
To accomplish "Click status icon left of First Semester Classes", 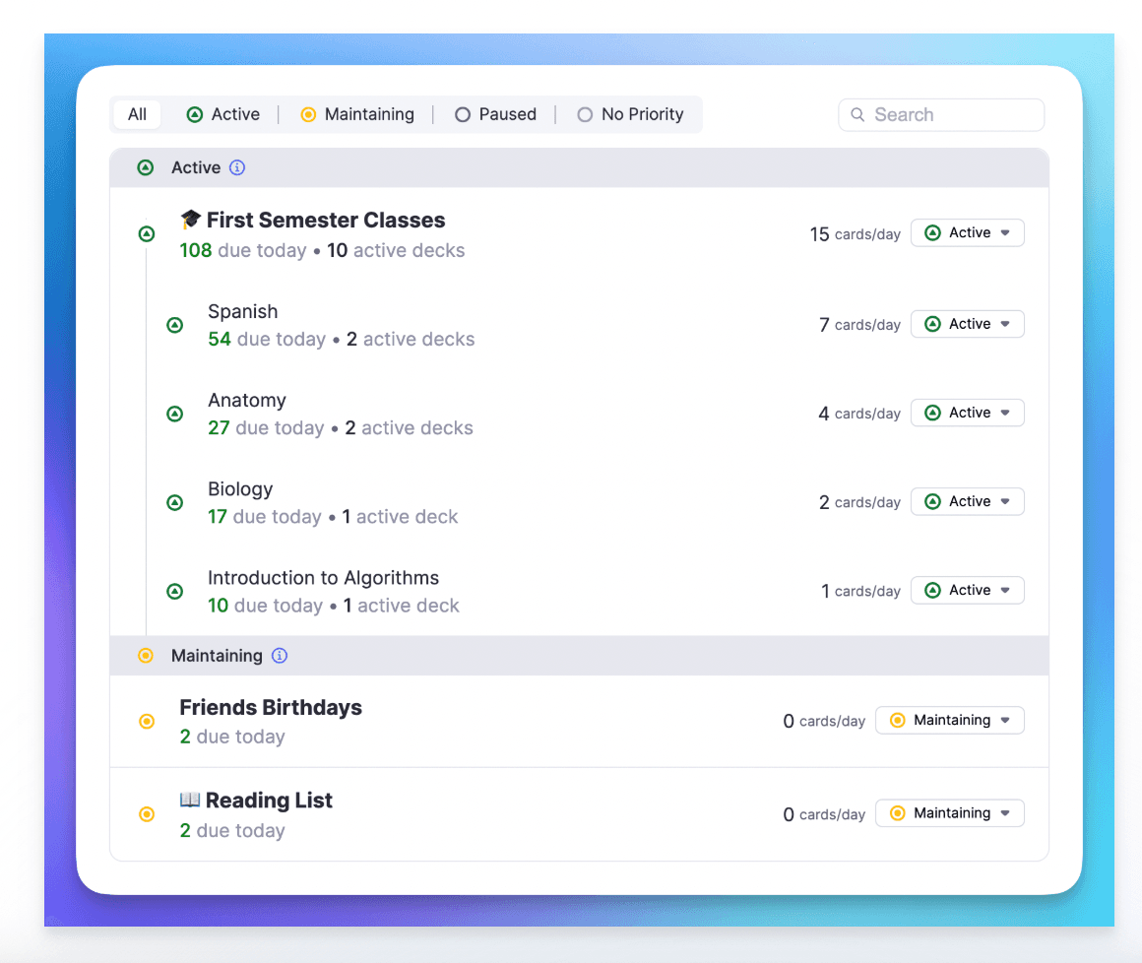I will point(147,233).
